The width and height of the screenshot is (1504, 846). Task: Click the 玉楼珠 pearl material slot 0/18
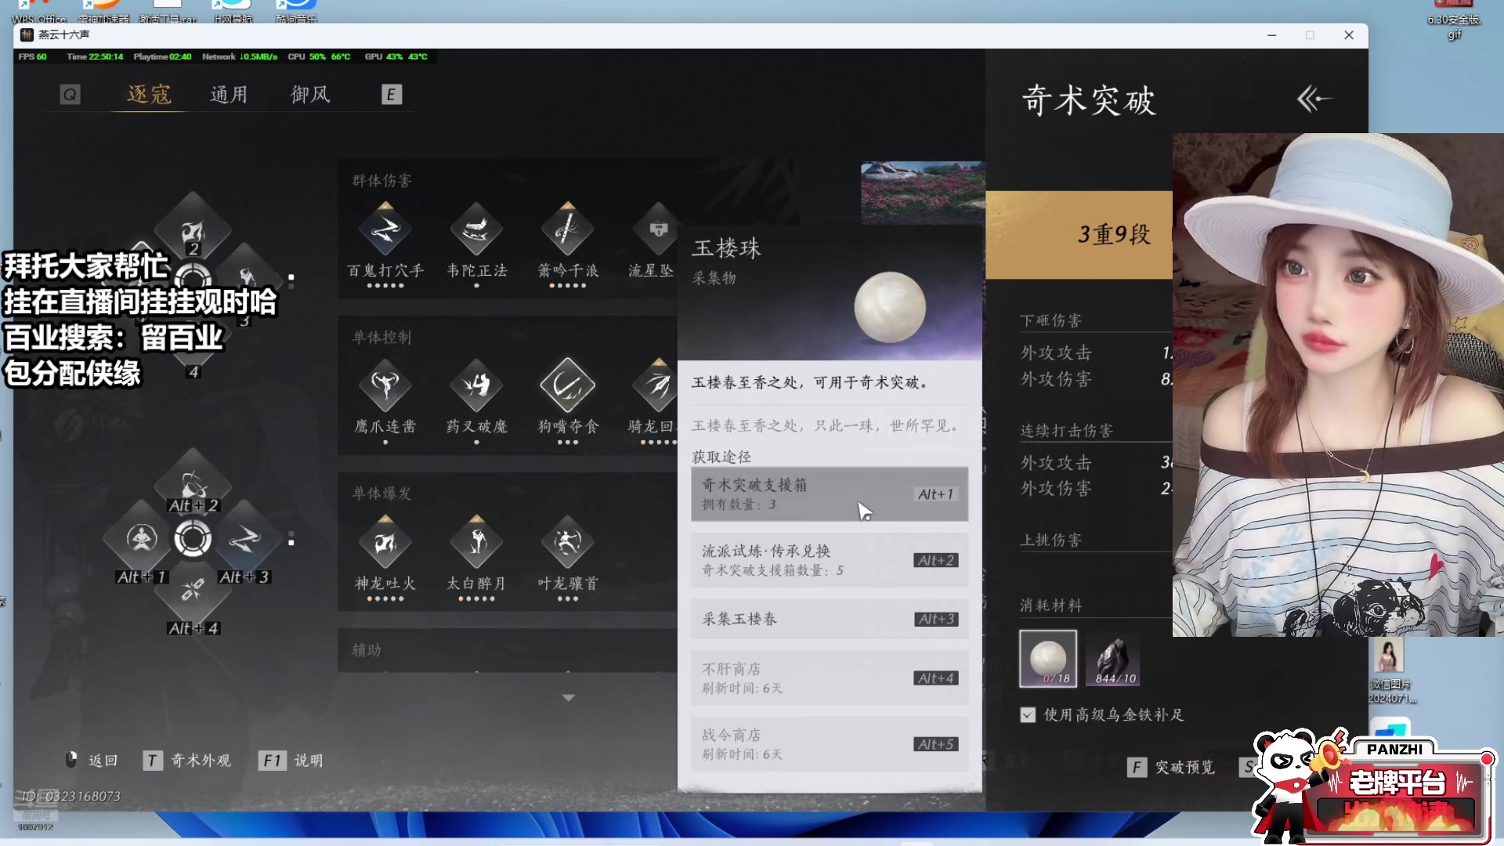1048,659
